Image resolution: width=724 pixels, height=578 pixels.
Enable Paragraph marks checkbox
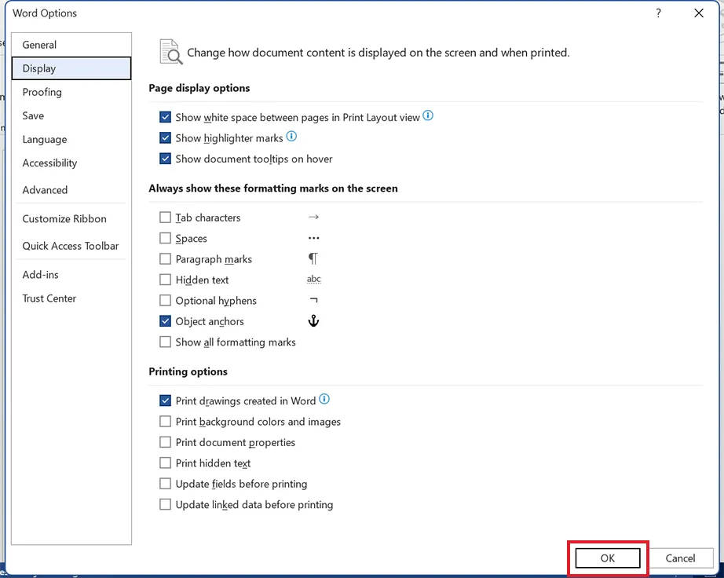pos(166,259)
